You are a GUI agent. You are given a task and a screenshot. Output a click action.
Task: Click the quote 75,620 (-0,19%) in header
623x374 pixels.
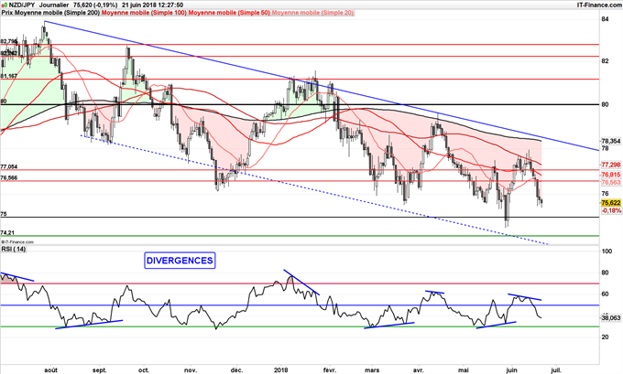(x=95, y=5)
